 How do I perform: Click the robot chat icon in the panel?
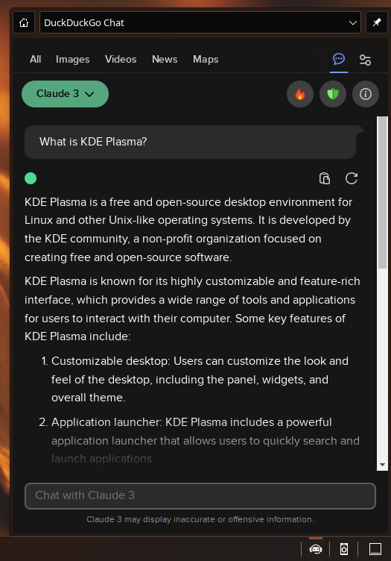[x=316, y=549]
